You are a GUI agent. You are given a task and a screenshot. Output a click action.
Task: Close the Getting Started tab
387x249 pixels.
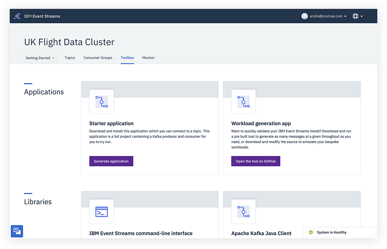(x=53, y=58)
